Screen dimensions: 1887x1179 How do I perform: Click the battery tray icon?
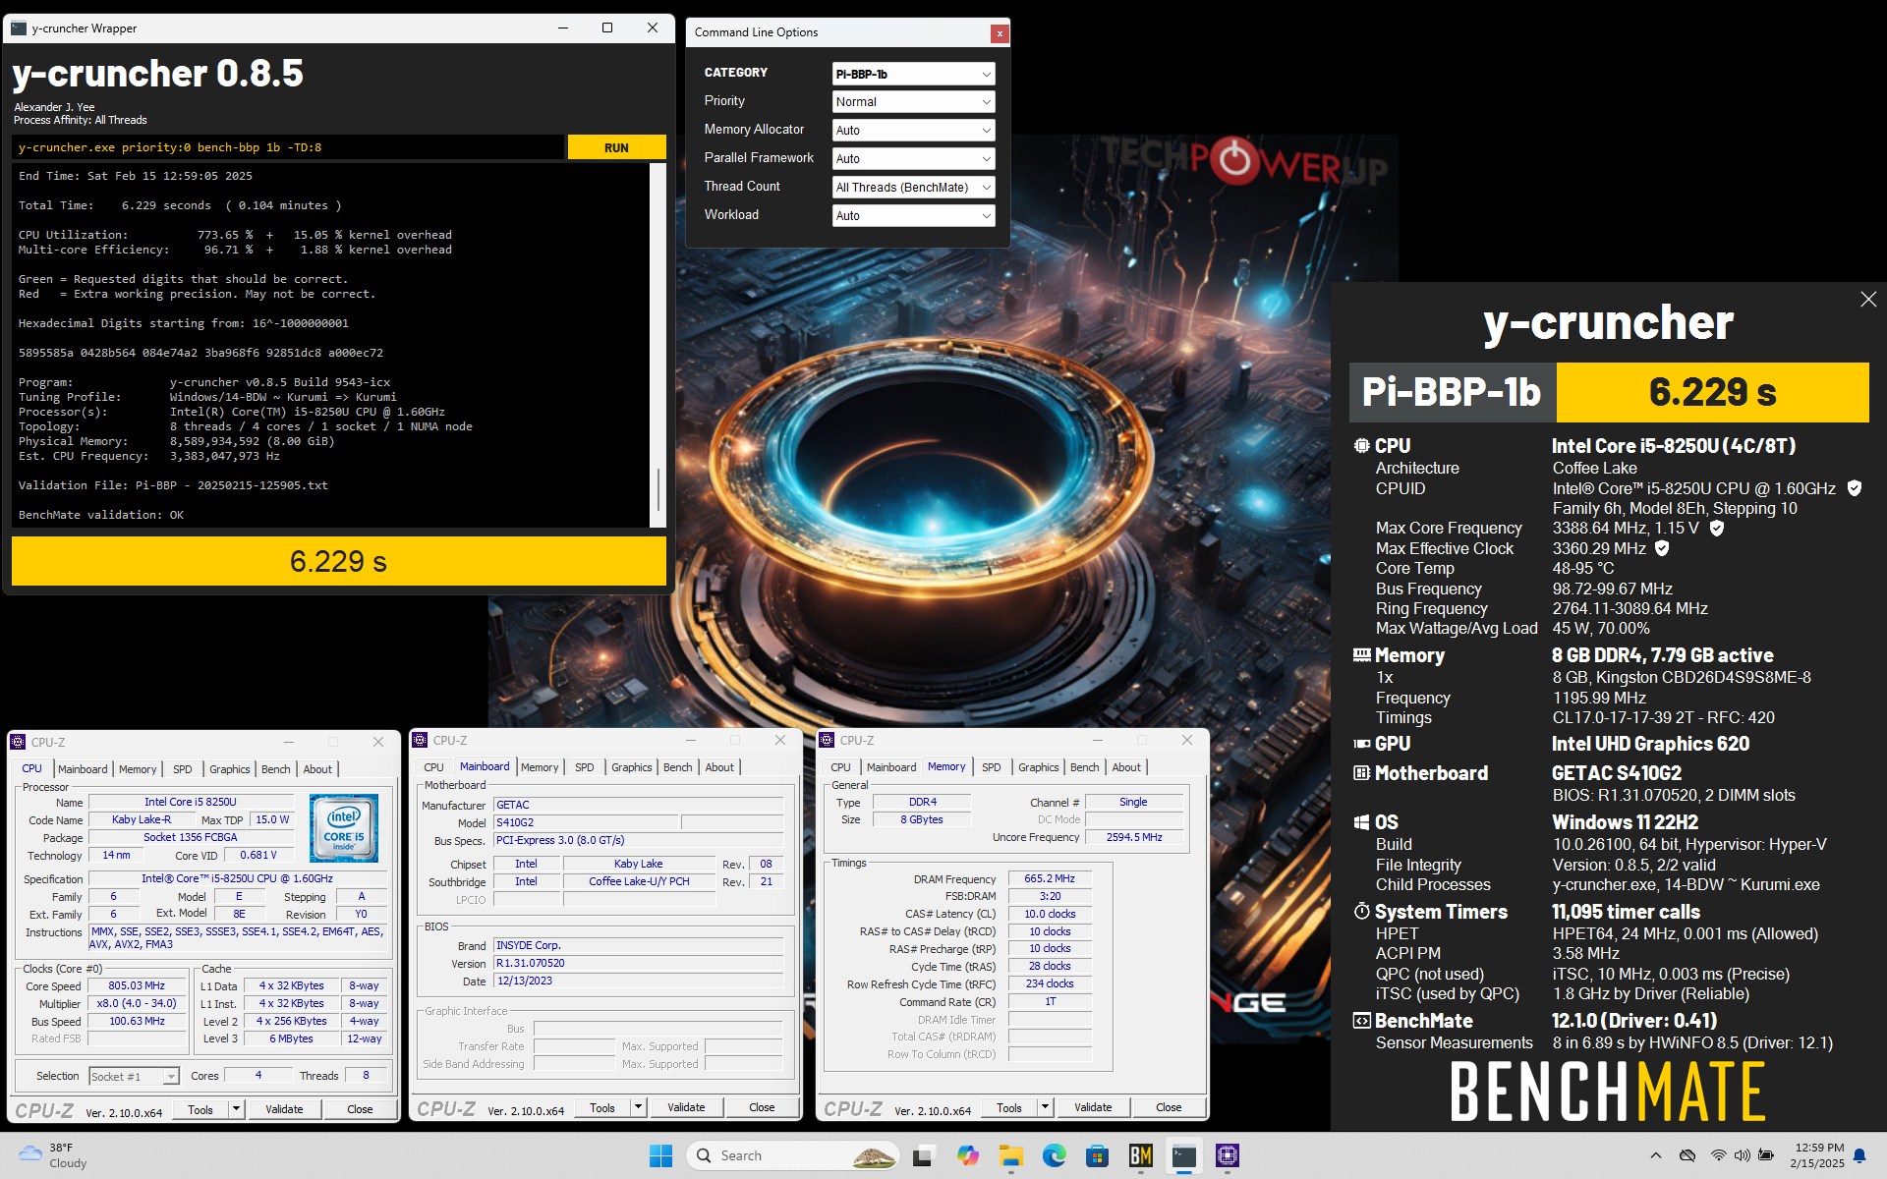tap(1766, 1155)
